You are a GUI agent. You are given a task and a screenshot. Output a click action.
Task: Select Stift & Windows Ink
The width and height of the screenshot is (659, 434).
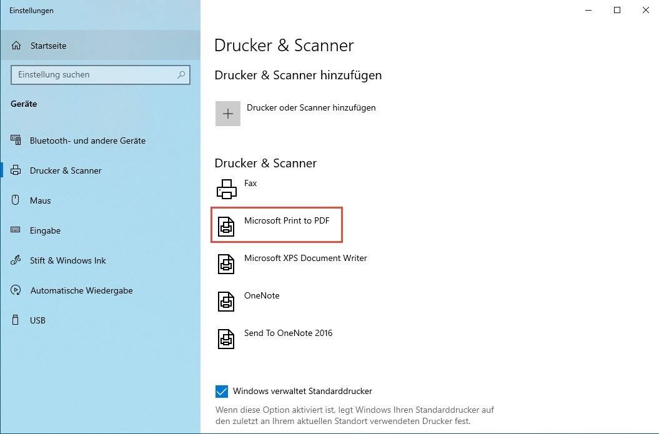[67, 260]
